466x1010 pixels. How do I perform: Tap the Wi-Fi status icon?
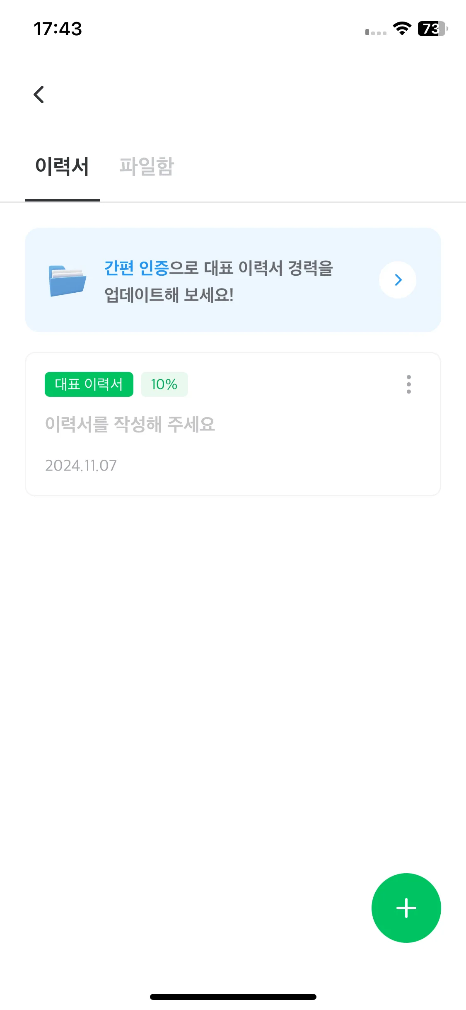click(x=402, y=29)
